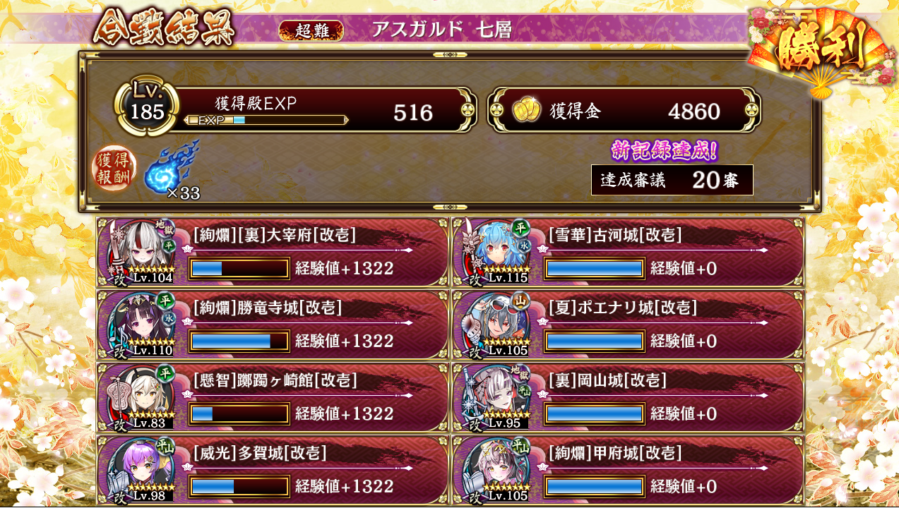Click the 岡山城 character portrait

496,397
